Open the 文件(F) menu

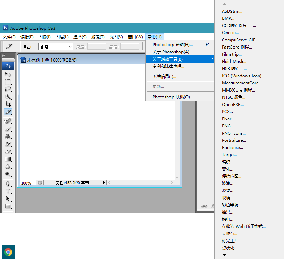pos(9,37)
